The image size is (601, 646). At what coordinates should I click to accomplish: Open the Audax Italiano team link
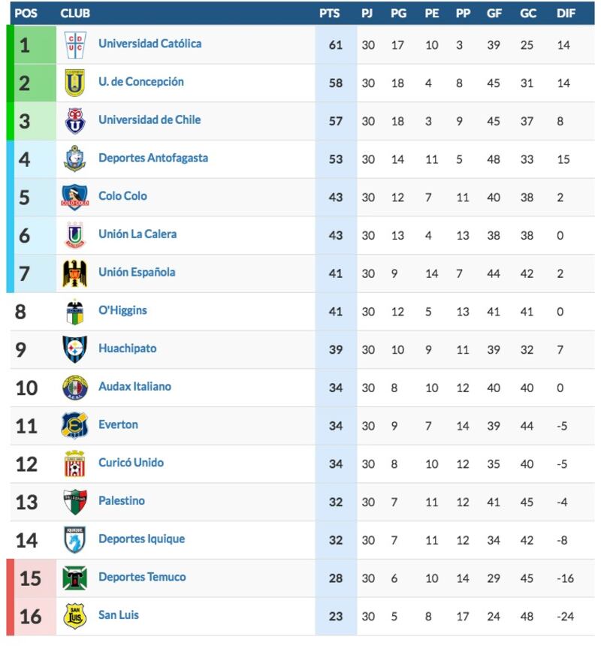pyautogui.click(x=134, y=387)
